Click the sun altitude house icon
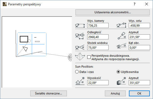 click(x=80, y=81)
